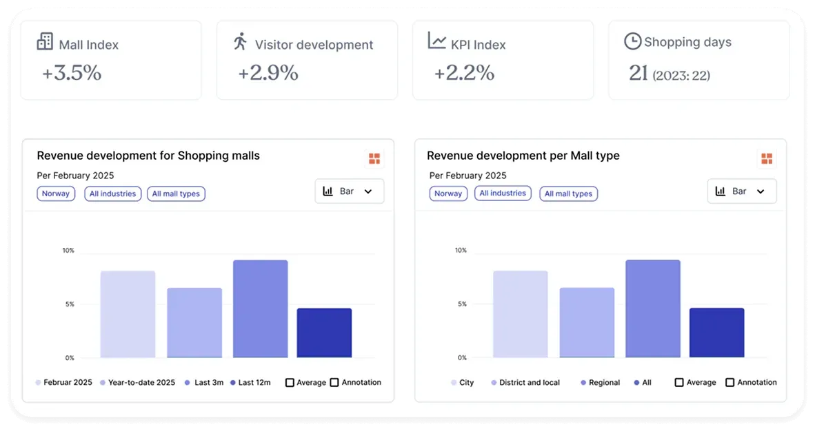Click the Last 3m bar in Shopping malls chart
Image resolution: width=815 pixels, height=431 pixels.
pos(260,308)
